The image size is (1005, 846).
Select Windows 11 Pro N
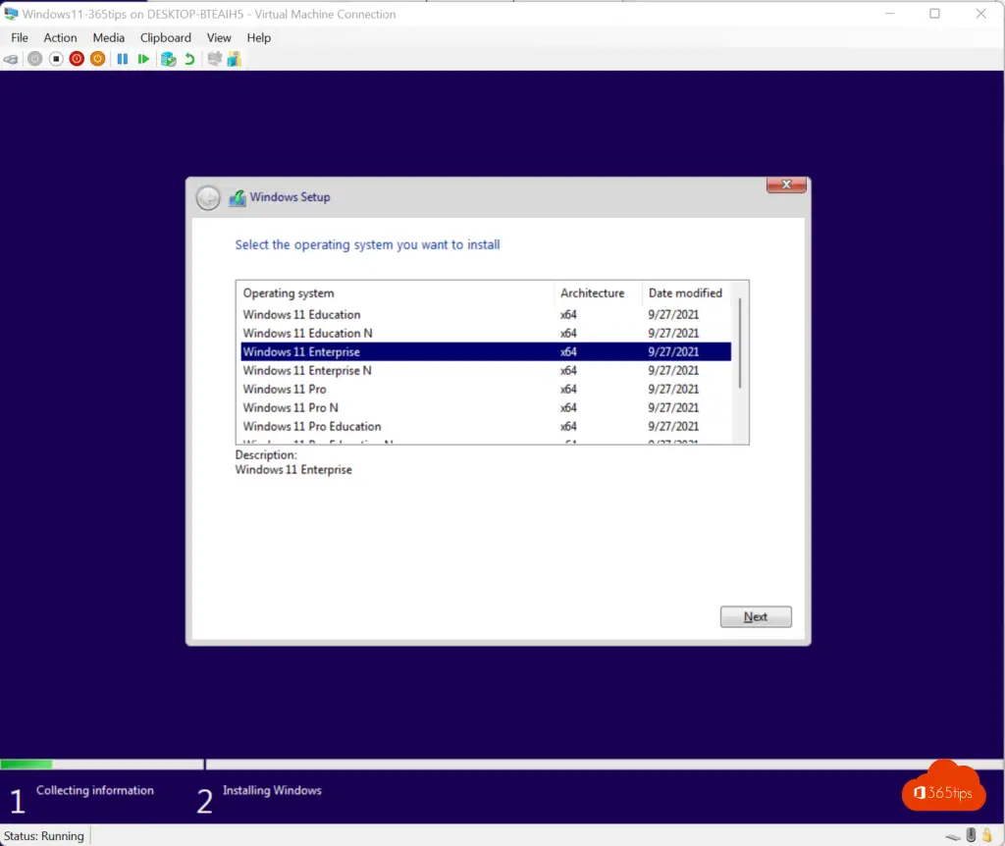coord(486,407)
